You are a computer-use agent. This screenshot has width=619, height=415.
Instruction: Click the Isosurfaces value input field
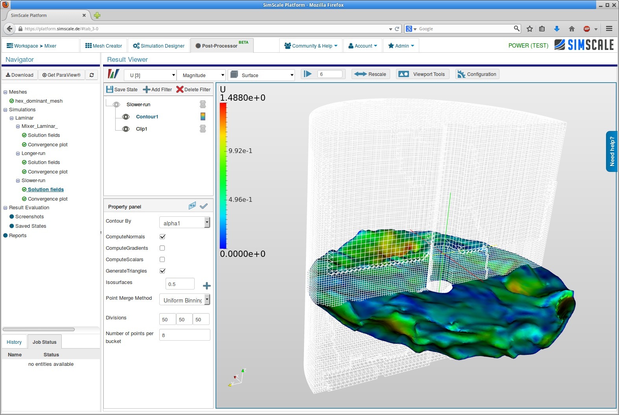tap(180, 284)
